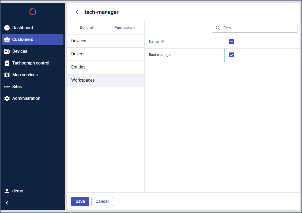Select the Permissions tab
The width and height of the screenshot is (302, 213).
pos(125,28)
